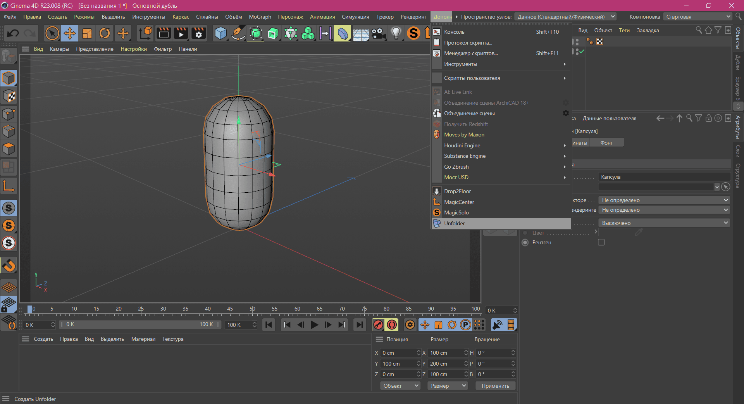The height and width of the screenshot is (404, 744).
Task: Open the Компоновка Стартовая dropdown
Action: (697, 17)
